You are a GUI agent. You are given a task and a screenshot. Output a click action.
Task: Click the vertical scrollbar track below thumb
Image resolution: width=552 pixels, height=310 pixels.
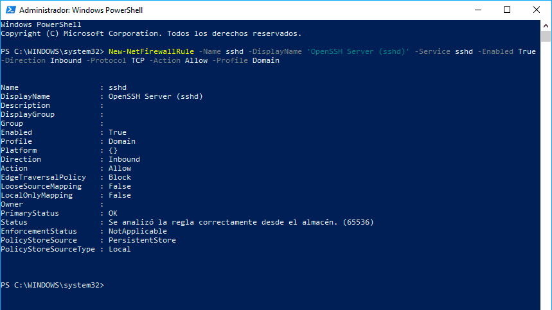coord(546,176)
